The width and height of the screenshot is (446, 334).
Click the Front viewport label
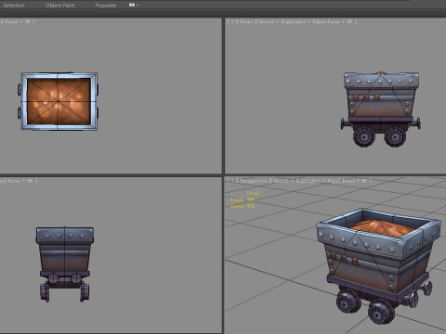coord(246,21)
